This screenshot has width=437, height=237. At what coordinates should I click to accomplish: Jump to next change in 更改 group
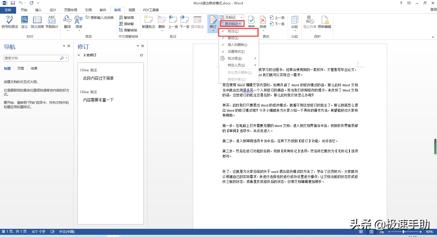(277, 24)
